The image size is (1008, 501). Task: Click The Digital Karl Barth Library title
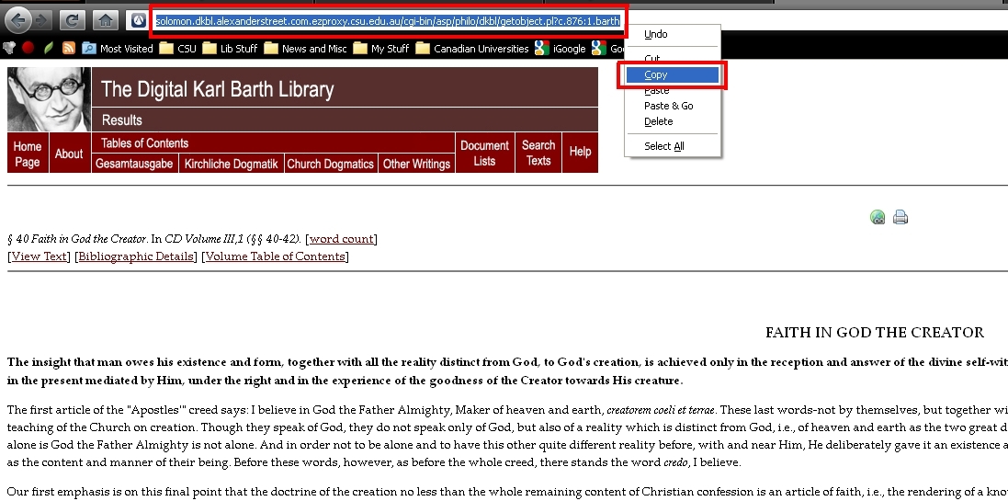217,89
